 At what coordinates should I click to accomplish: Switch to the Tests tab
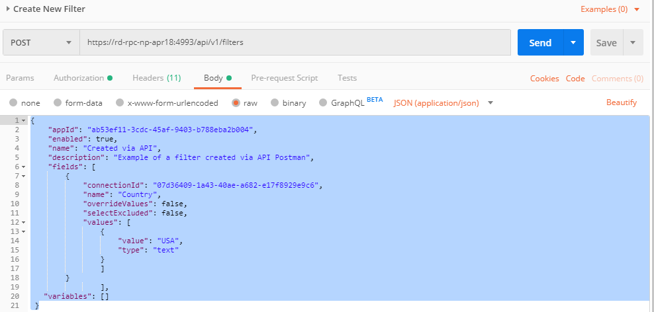coord(347,78)
